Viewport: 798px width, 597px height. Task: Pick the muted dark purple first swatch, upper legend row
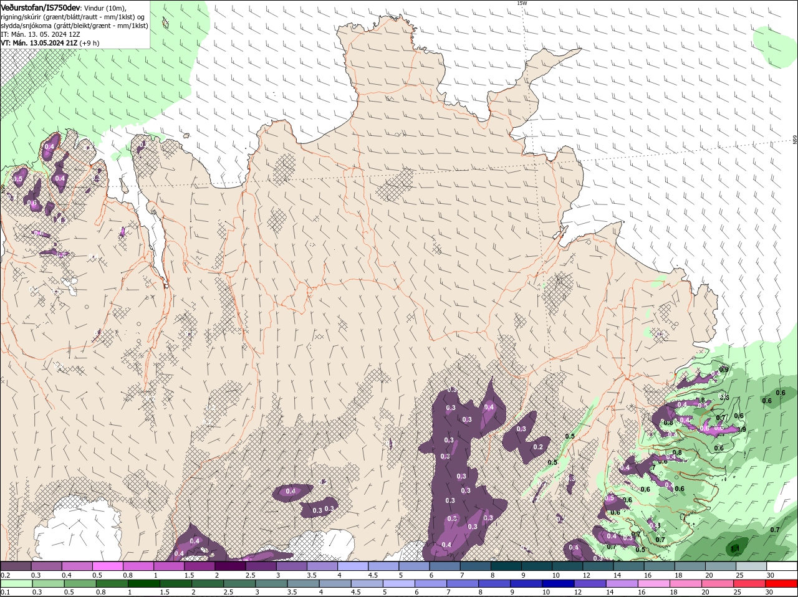click(x=16, y=566)
